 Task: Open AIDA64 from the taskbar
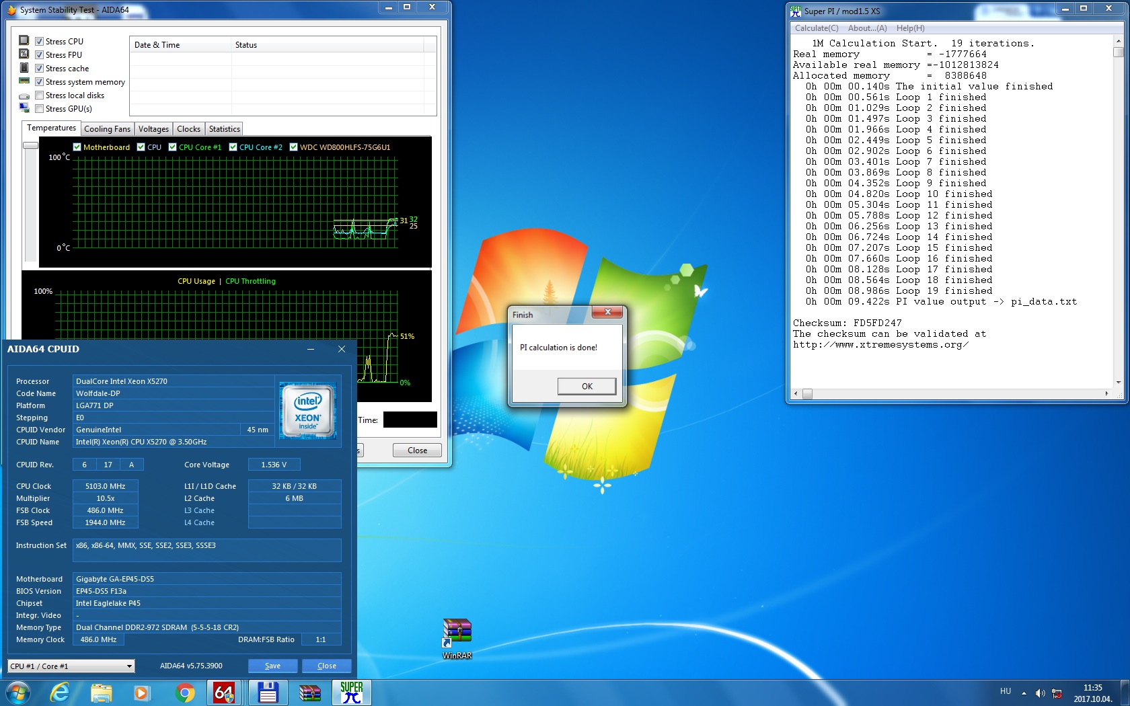tap(224, 693)
